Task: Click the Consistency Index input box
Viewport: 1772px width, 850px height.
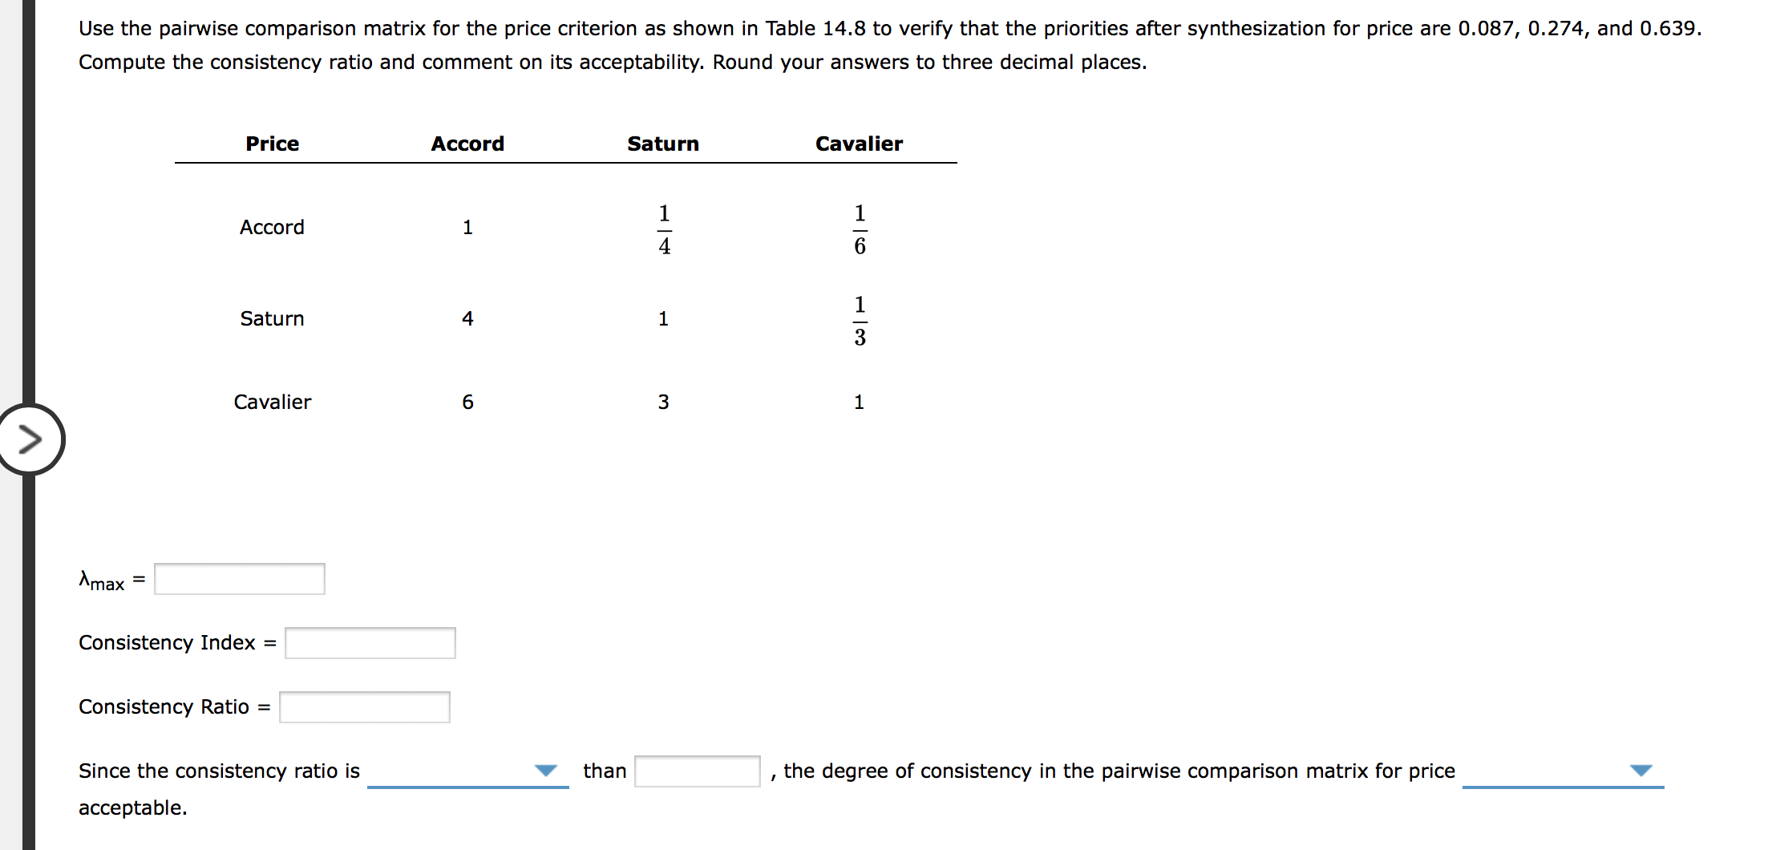Action: [369, 642]
